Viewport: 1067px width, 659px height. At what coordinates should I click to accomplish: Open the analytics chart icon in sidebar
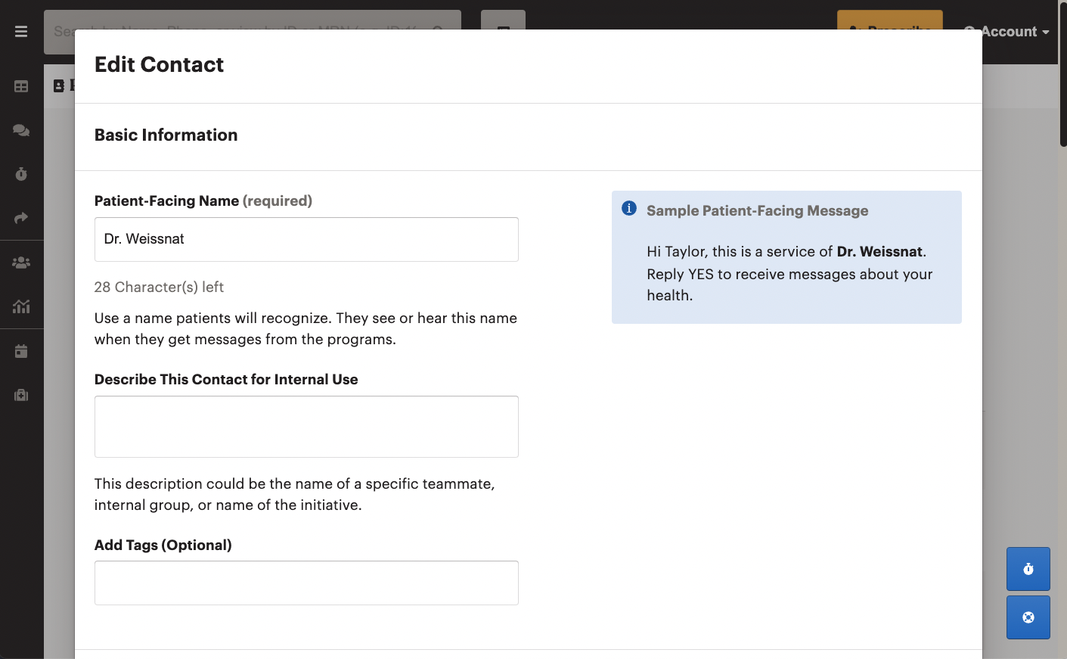point(21,306)
